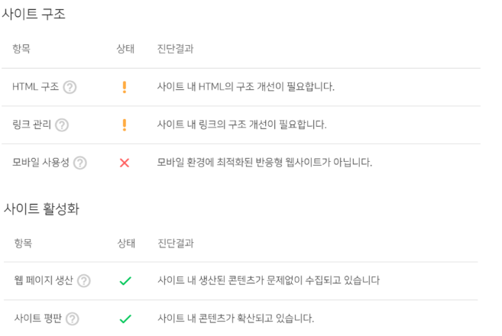
Task: Click HTML structure improvement diagnosis text
Action: (245, 87)
